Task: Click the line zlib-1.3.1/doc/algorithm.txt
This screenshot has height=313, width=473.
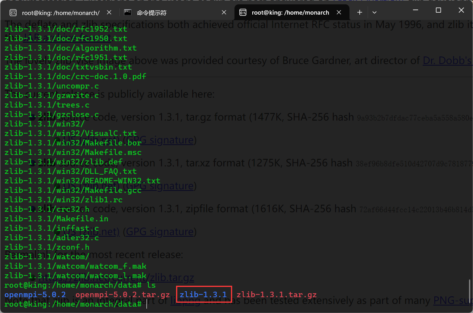Action: [71, 48]
